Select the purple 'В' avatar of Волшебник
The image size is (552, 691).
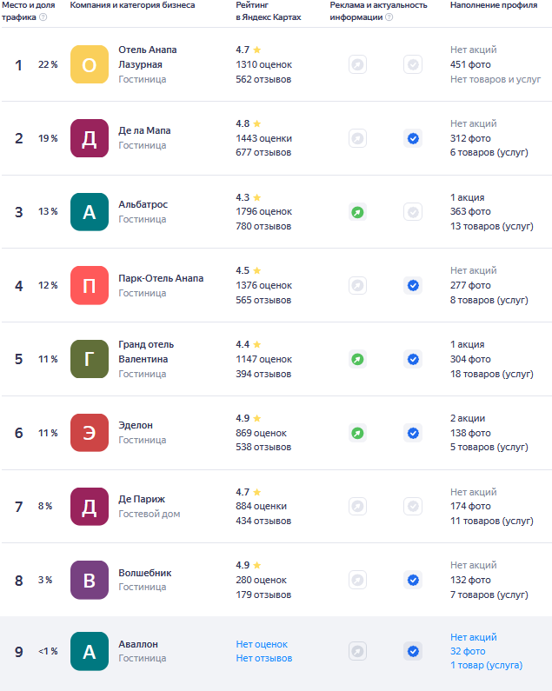(x=90, y=580)
